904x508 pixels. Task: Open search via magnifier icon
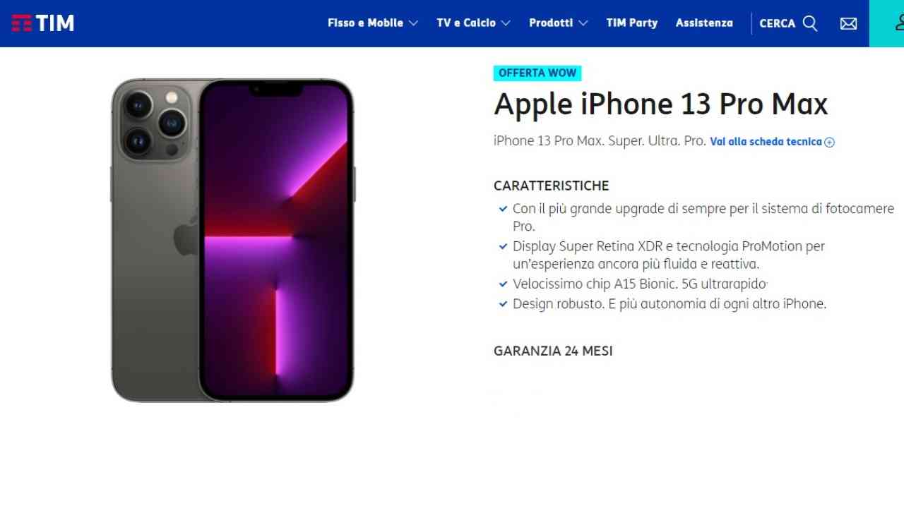tap(811, 23)
